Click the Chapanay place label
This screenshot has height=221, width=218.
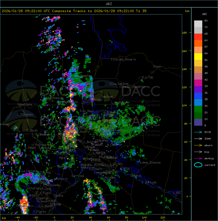pos(102,140)
